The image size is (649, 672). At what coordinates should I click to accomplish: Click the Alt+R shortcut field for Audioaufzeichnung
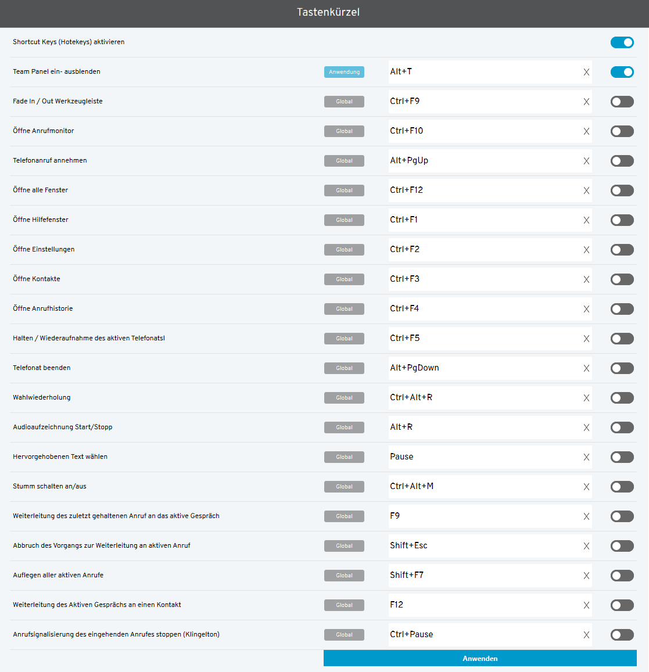[x=482, y=427]
